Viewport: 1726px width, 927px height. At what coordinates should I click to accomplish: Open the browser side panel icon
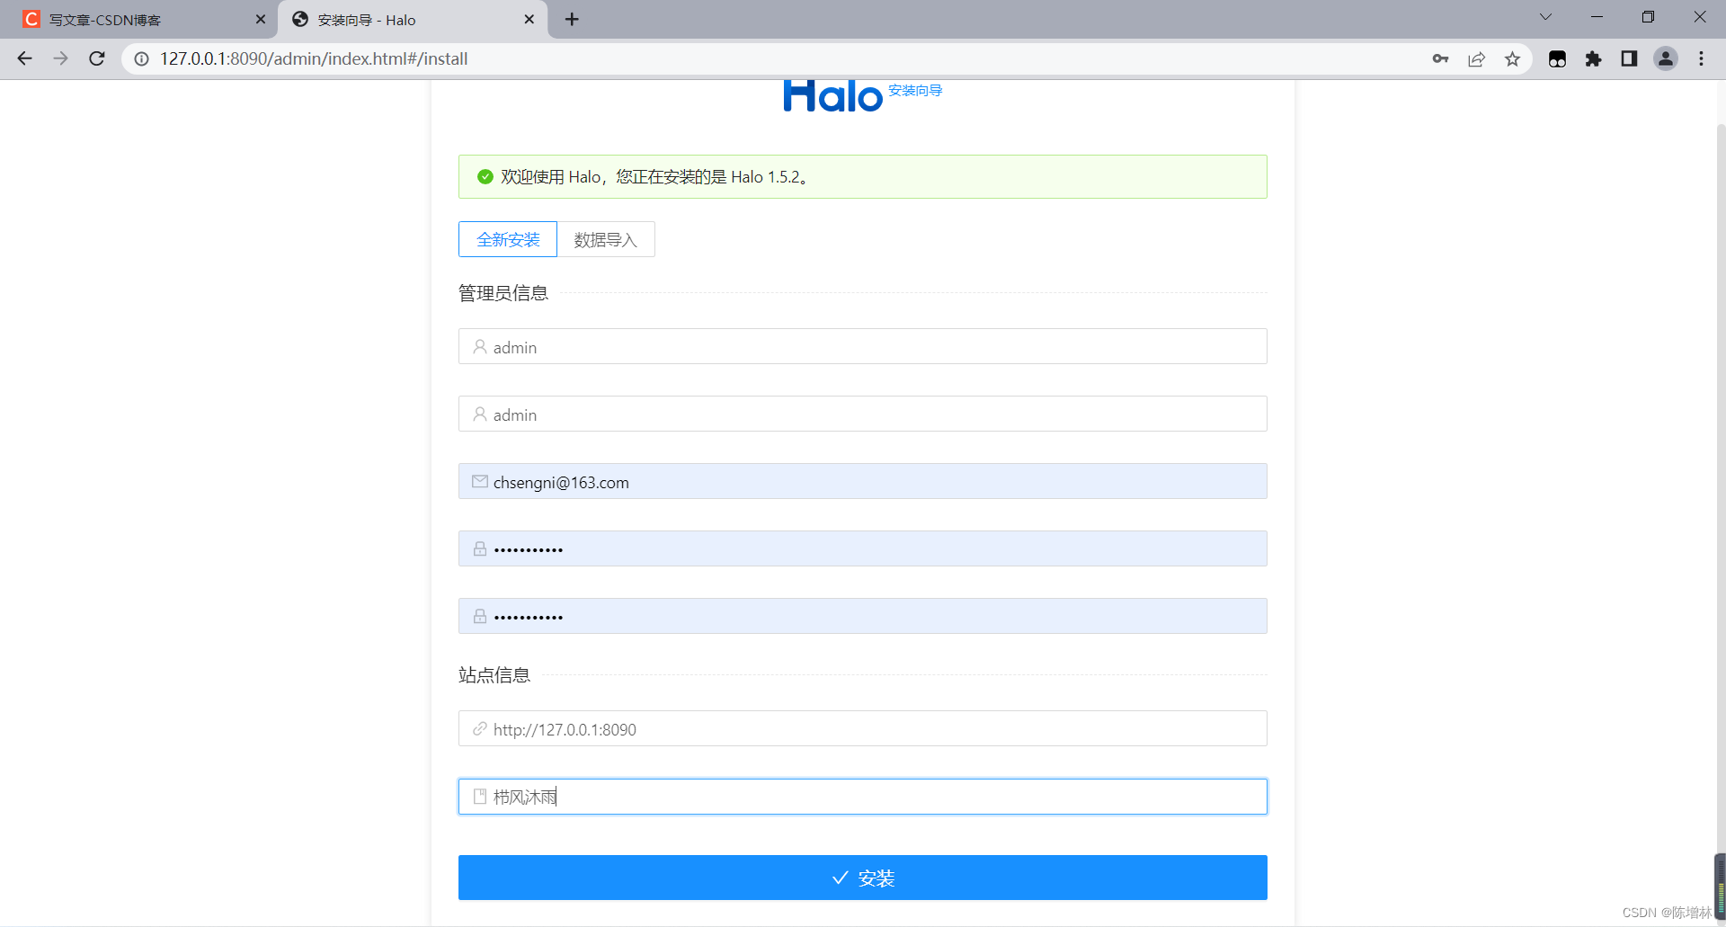1630,58
